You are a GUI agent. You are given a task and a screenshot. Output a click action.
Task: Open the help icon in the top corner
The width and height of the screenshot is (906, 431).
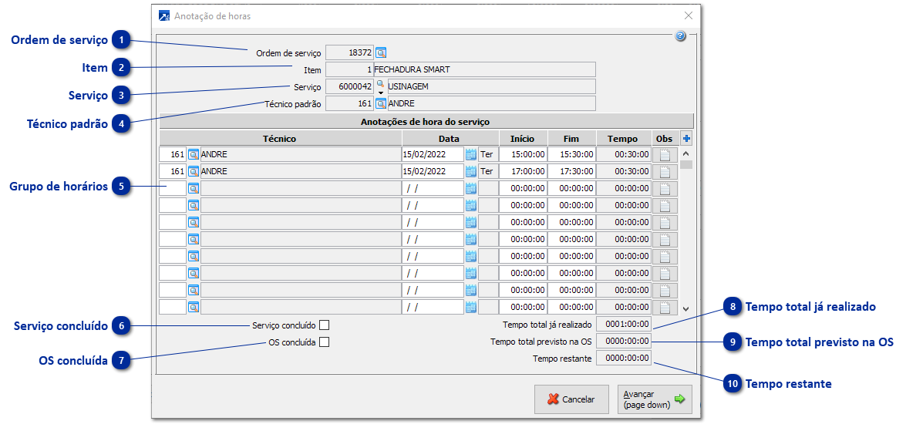[x=680, y=36]
